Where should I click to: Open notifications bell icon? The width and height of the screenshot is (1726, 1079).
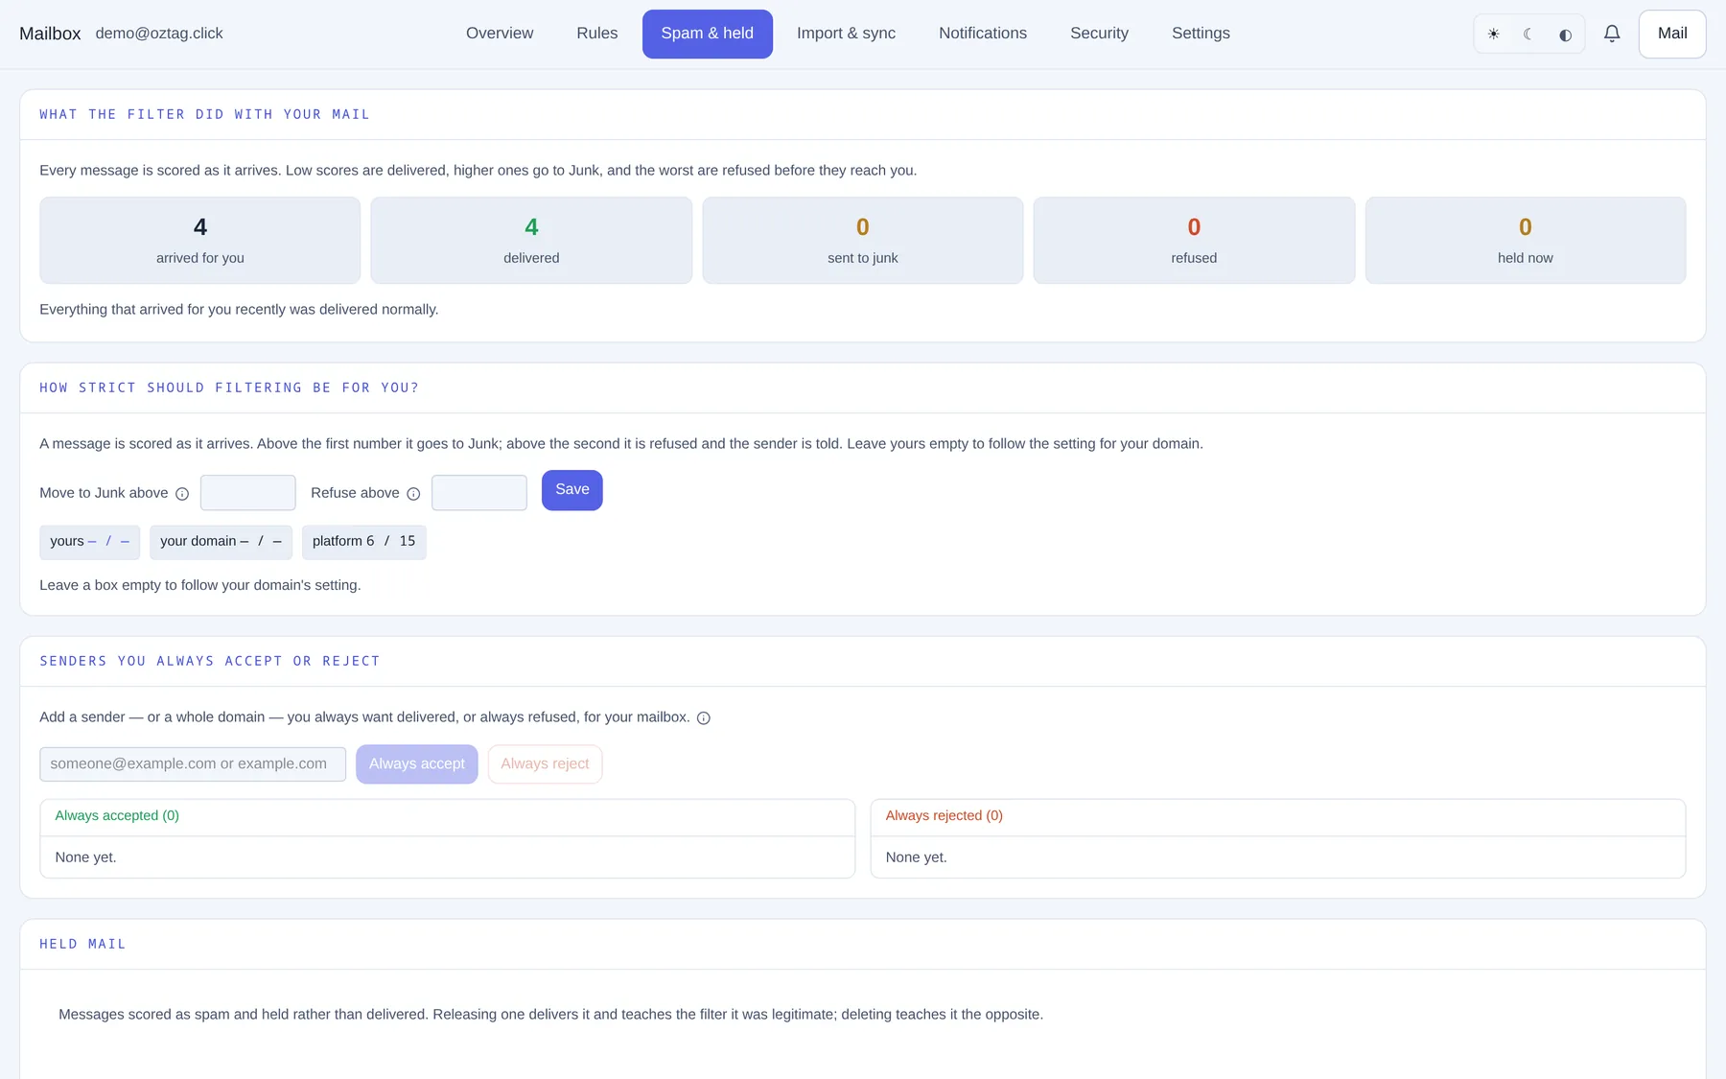[1612, 34]
